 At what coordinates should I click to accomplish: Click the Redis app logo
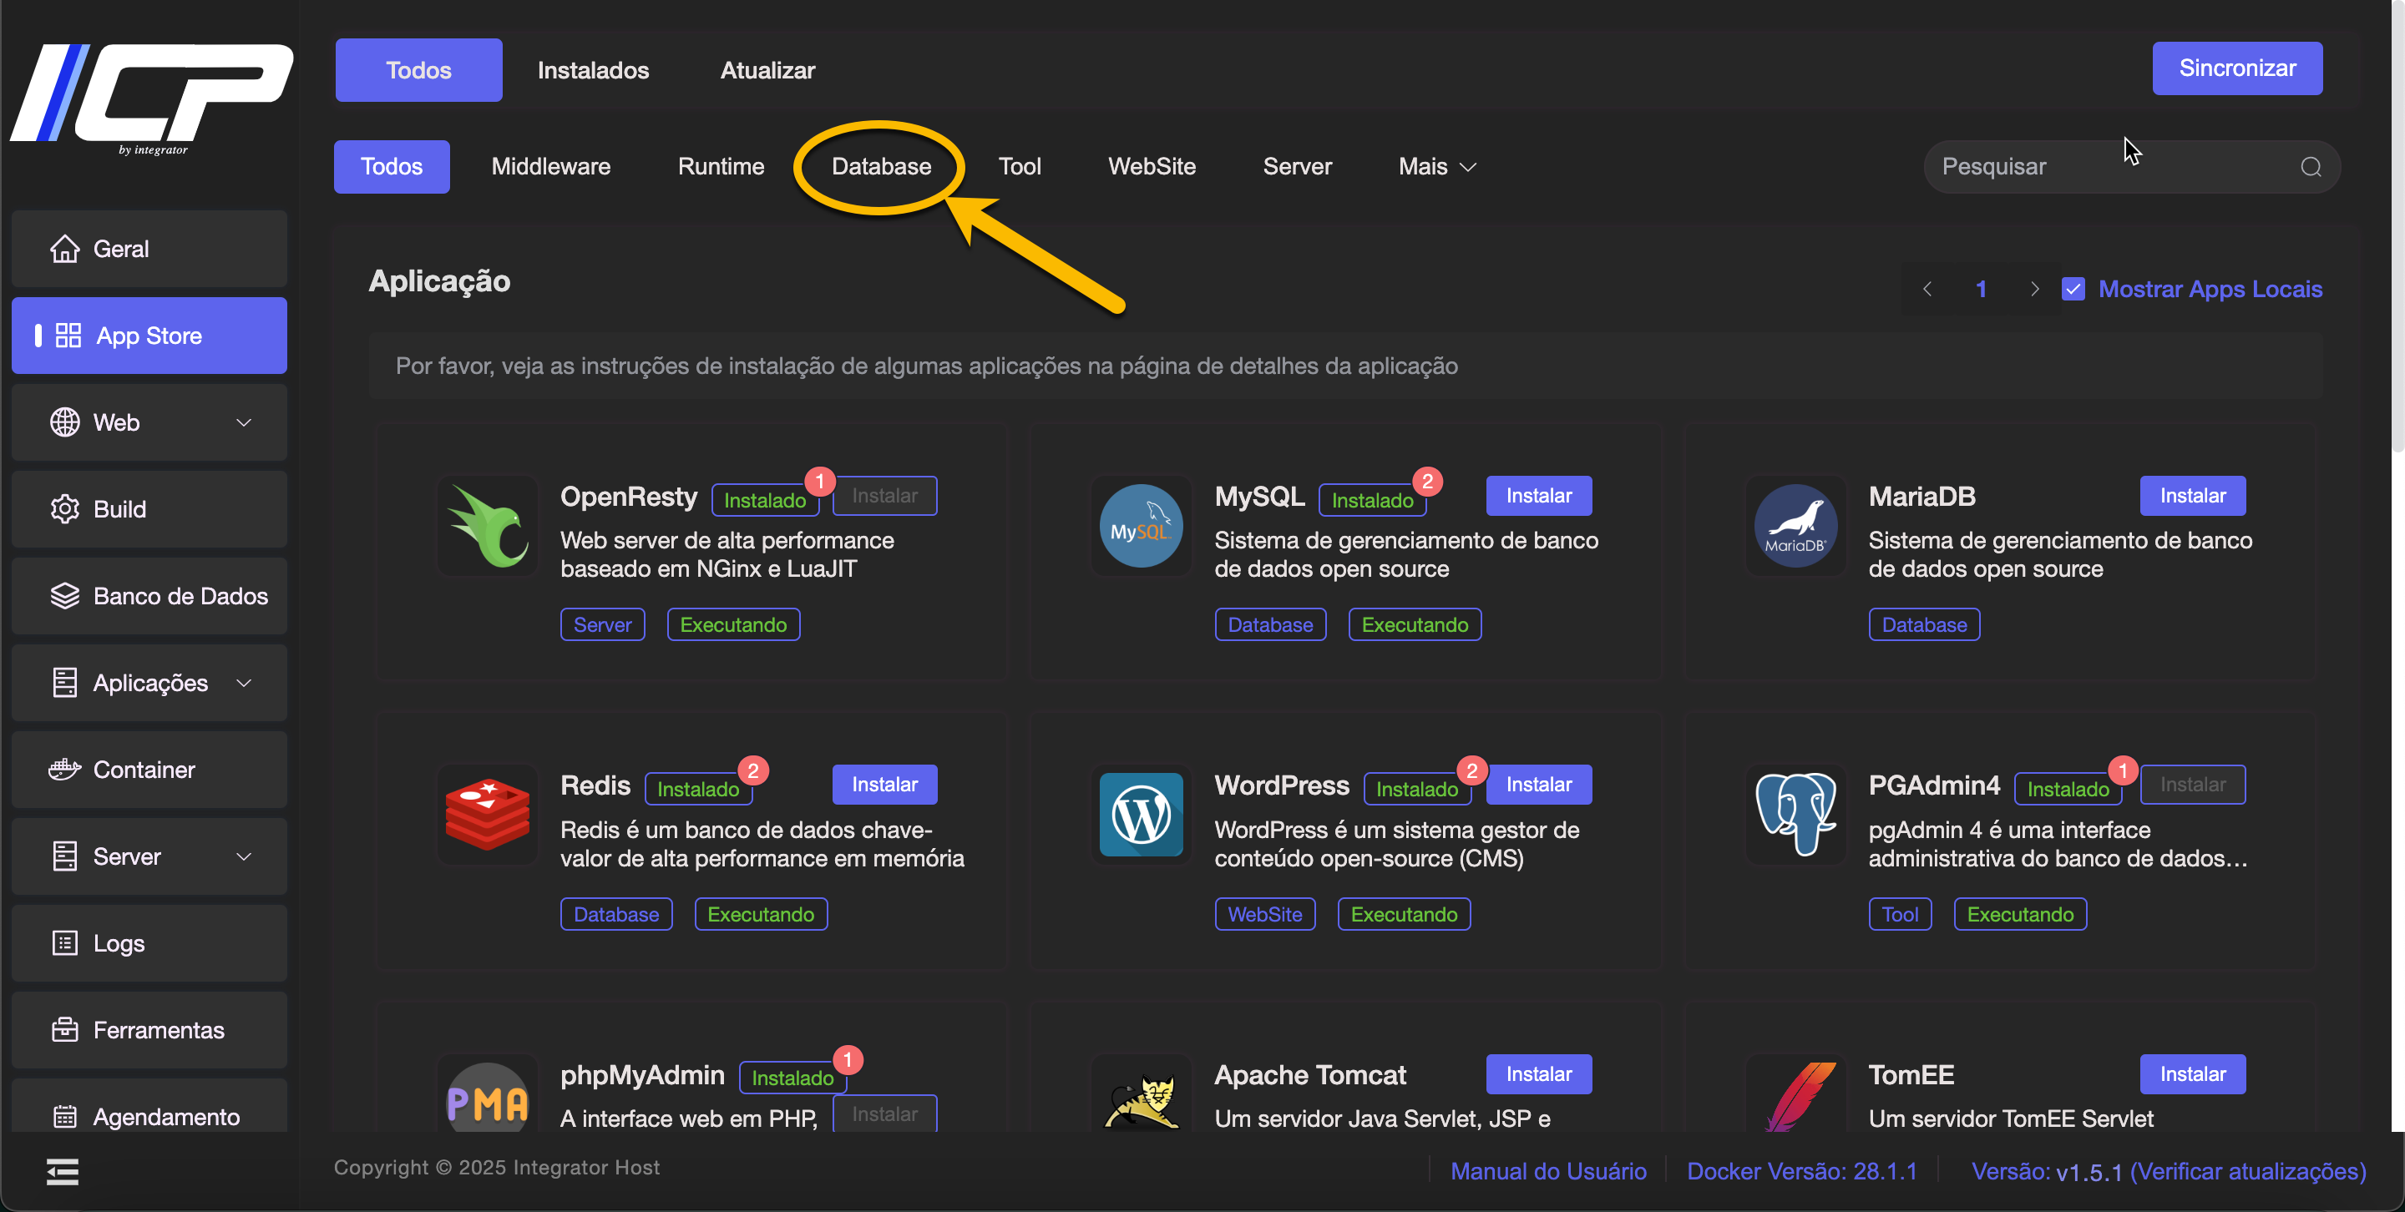click(x=488, y=815)
